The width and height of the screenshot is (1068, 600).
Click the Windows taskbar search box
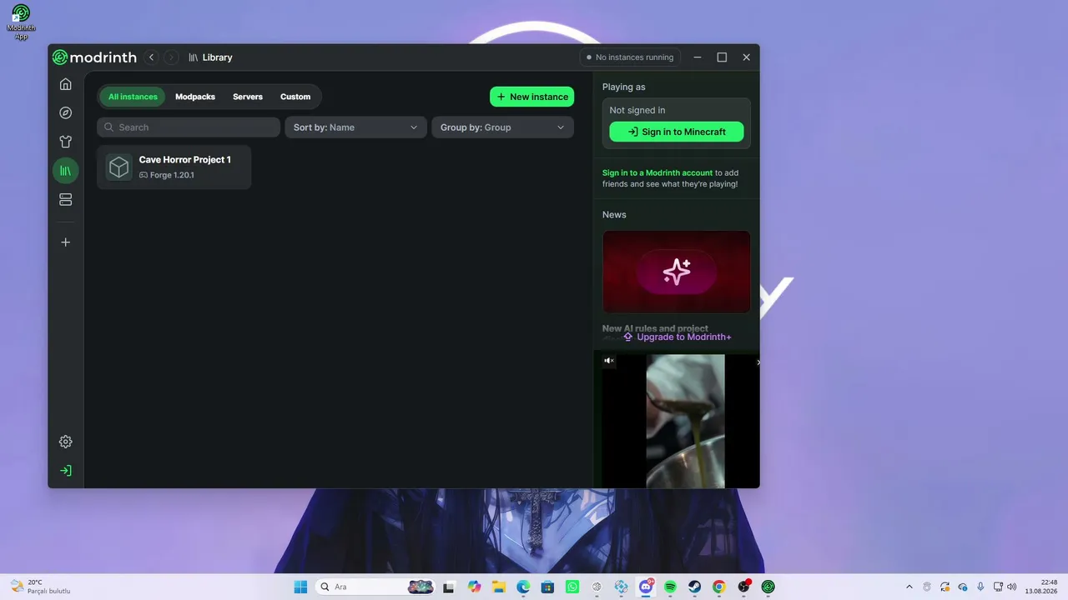click(375, 587)
